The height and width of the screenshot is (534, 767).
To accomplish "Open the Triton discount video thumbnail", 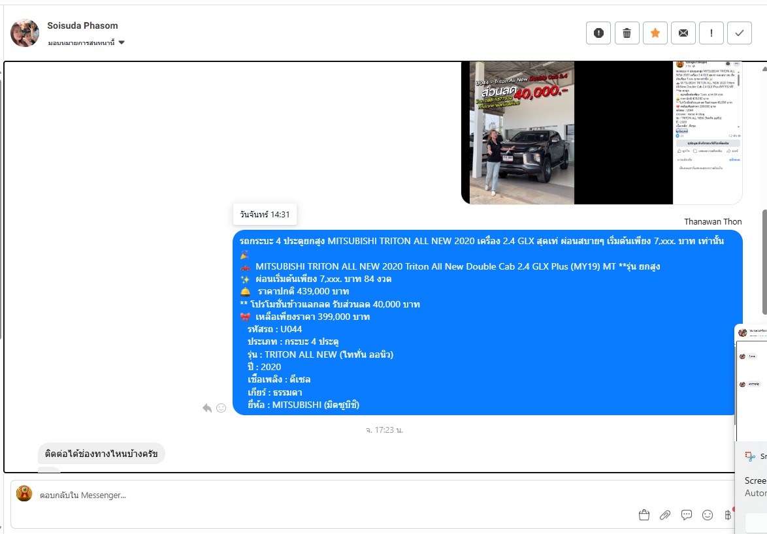I will pyautogui.click(x=602, y=133).
